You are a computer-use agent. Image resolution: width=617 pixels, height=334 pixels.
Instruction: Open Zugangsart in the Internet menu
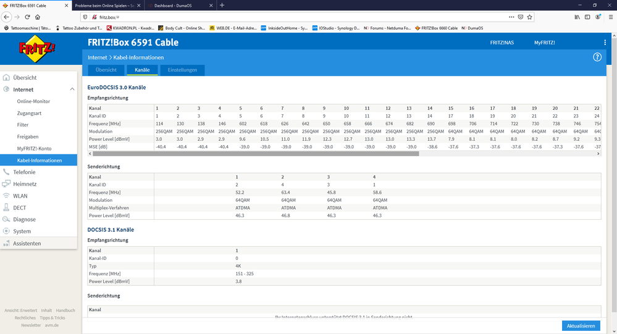(29, 113)
